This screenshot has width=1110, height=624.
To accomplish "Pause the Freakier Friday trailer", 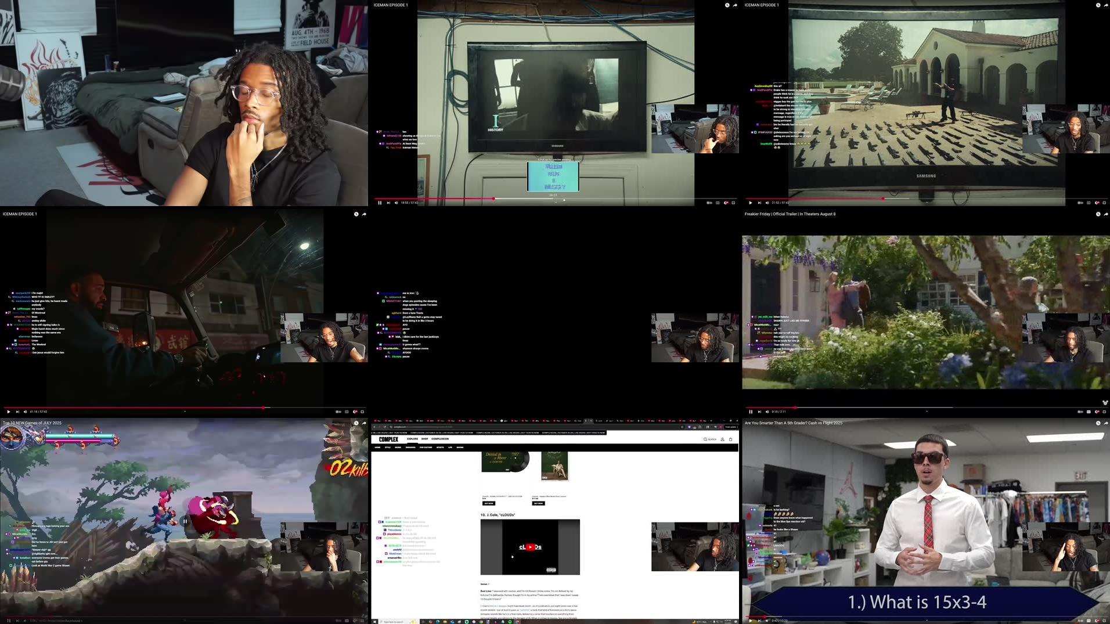I will click(751, 412).
